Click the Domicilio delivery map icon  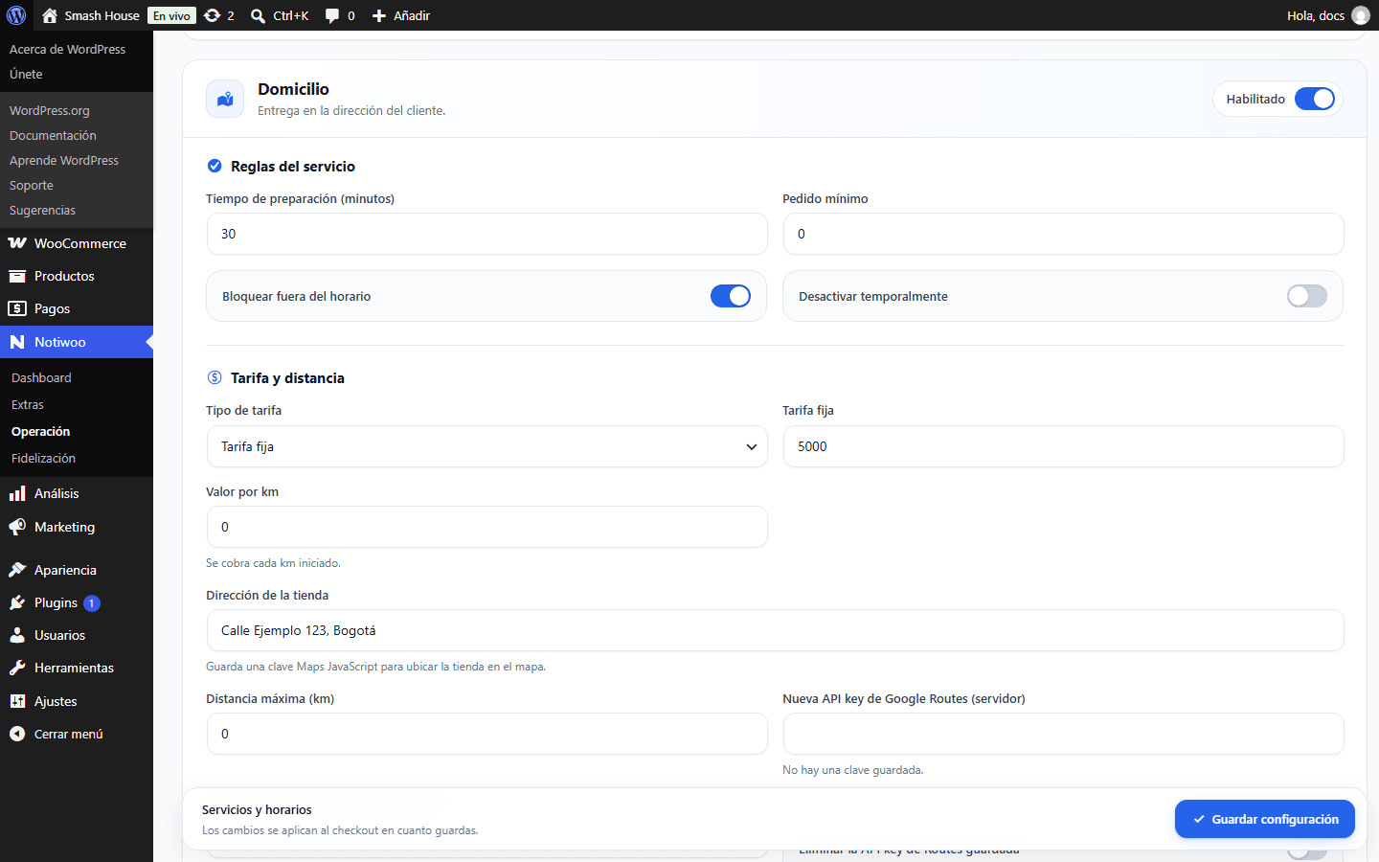[x=225, y=99]
